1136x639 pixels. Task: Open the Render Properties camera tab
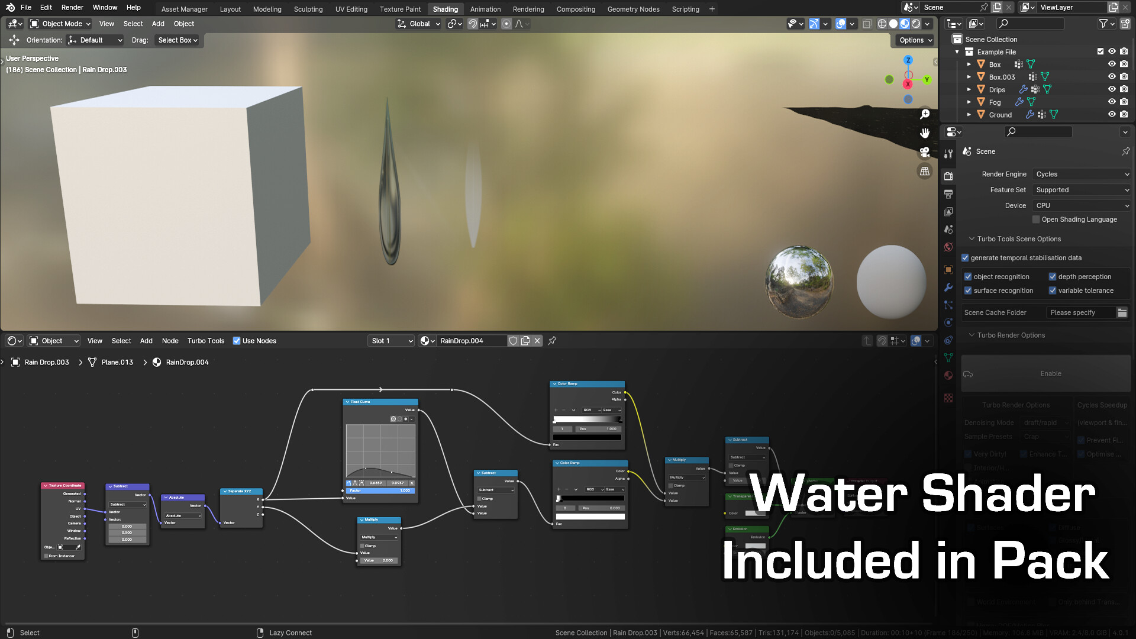948,176
